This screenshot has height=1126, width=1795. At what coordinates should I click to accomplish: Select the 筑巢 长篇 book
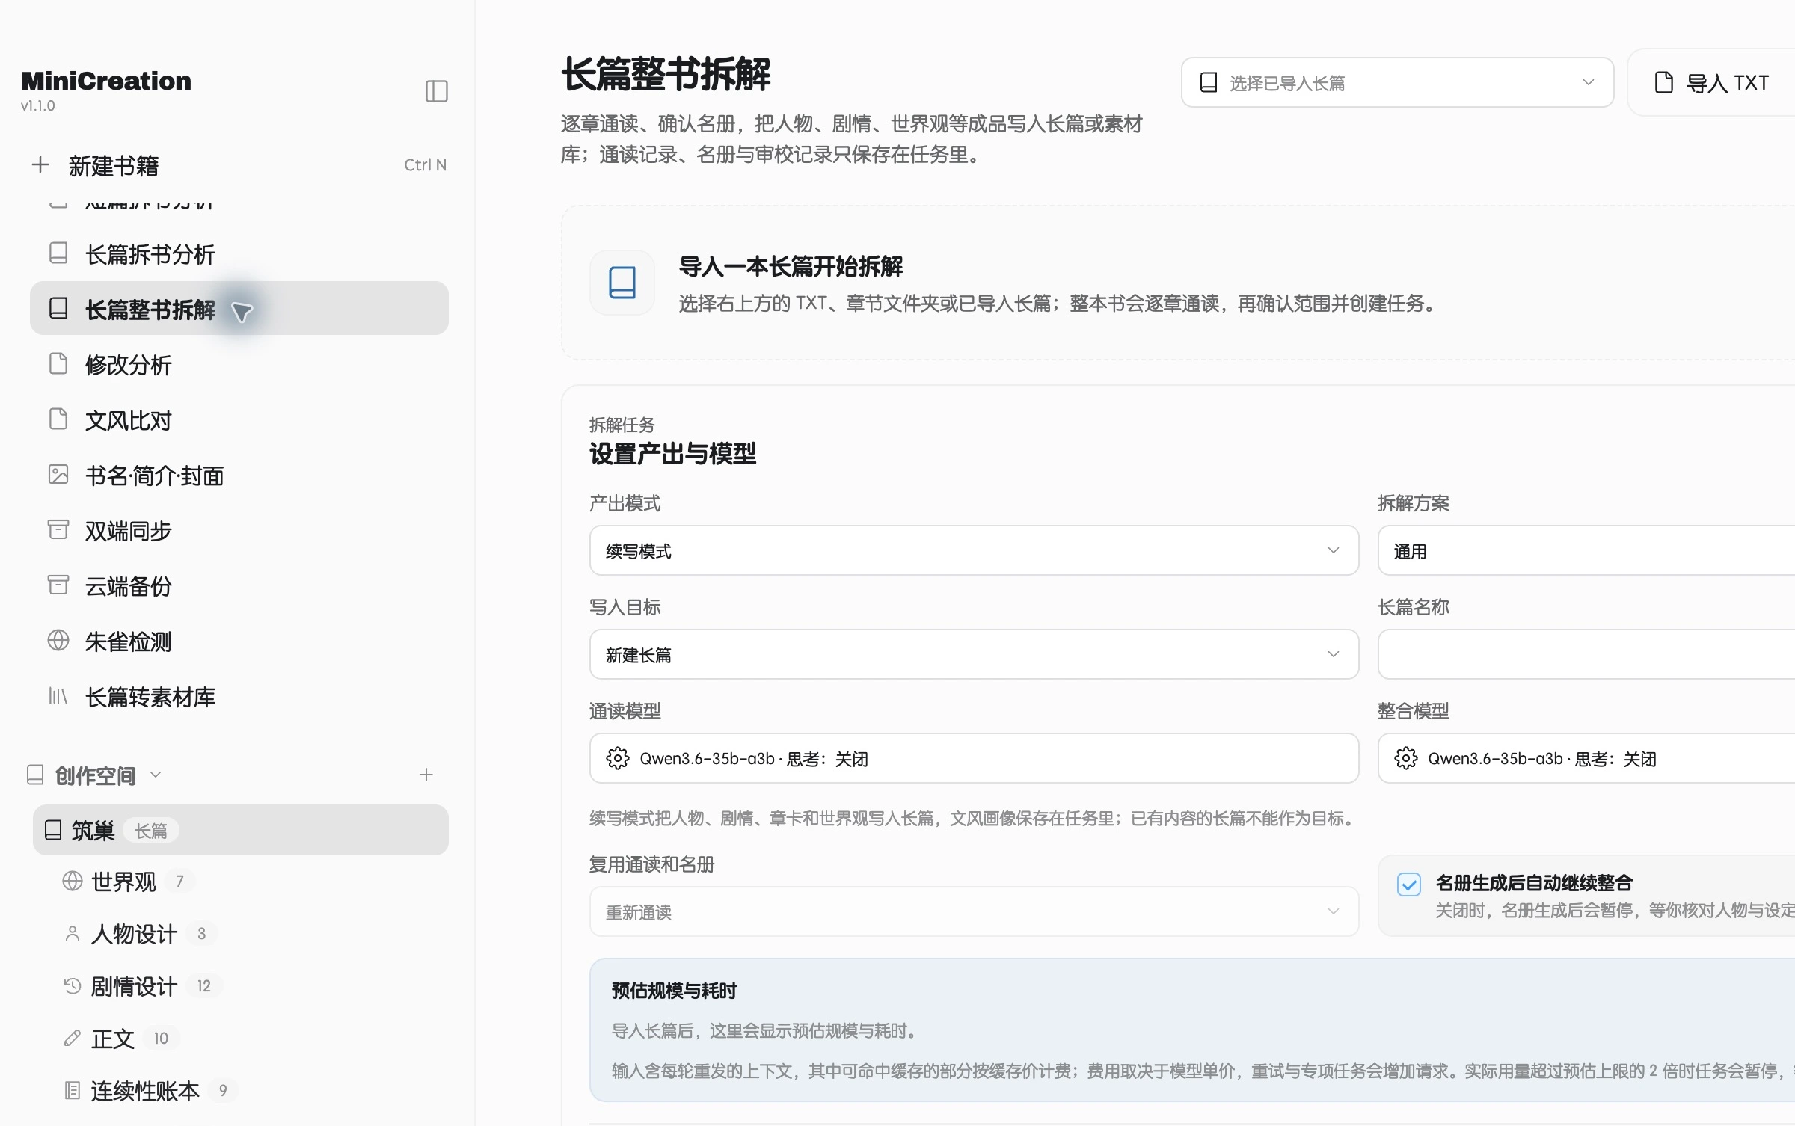pos(241,830)
